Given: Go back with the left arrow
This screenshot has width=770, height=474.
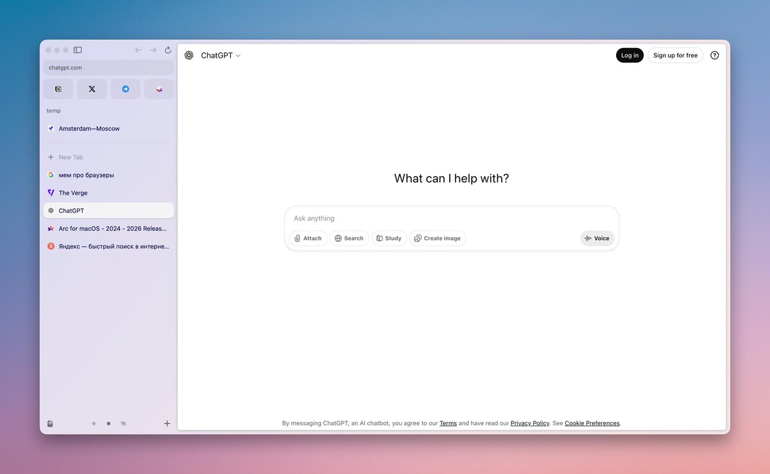Looking at the screenshot, I should click(x=138, y=50).
